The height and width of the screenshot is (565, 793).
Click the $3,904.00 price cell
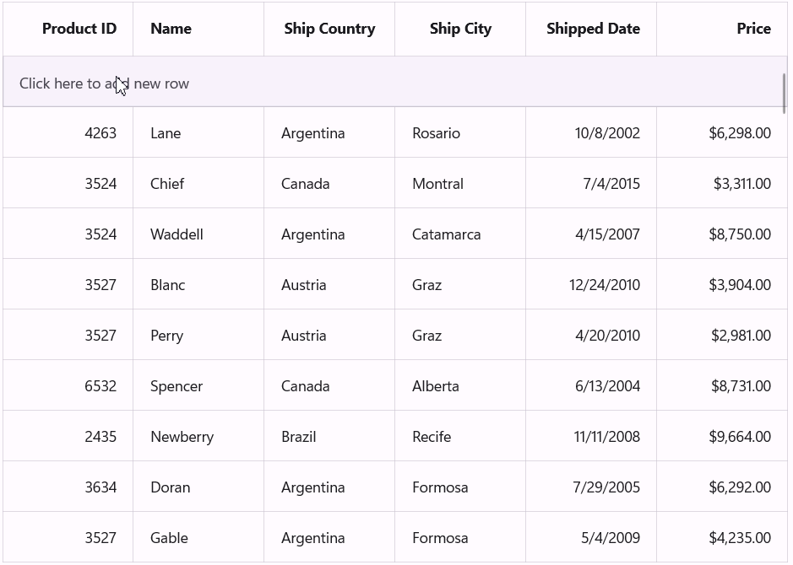(740, 285)
